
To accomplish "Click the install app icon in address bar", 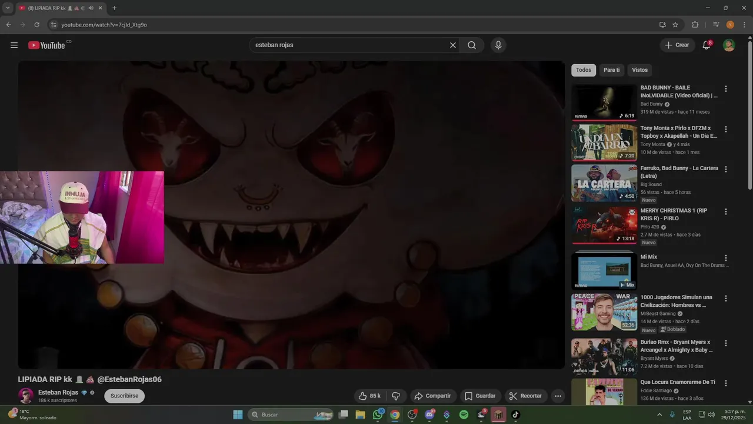I will coord(662,25).
